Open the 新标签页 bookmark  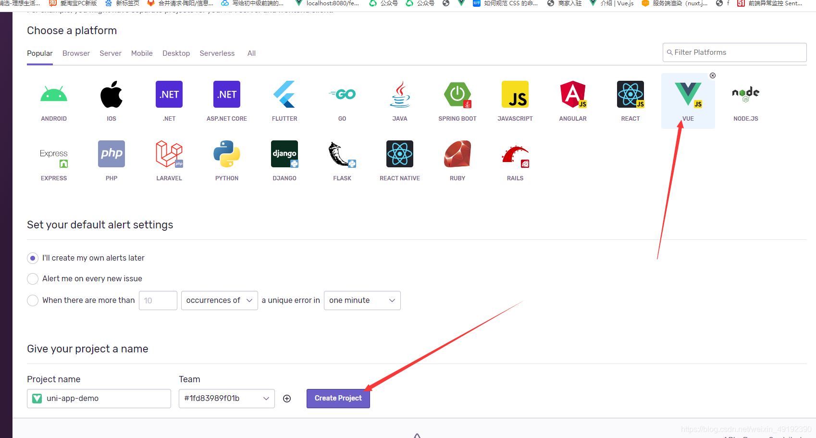(x=122, y=3)
